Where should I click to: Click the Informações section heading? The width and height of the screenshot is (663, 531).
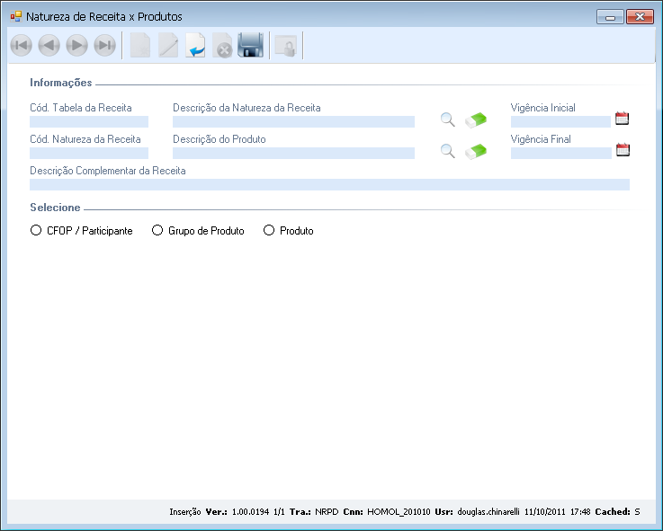point(61,83)
